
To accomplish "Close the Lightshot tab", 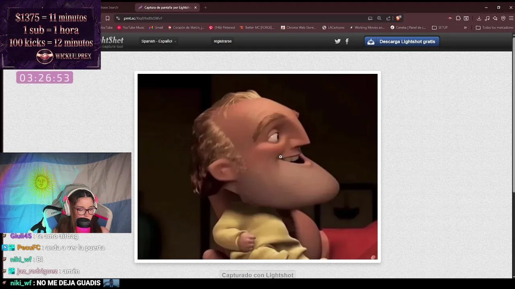I will coord(196,7).
